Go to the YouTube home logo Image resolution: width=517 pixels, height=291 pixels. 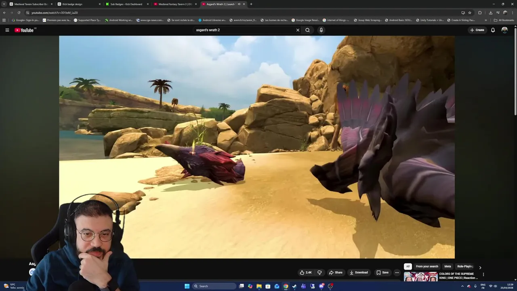(24, 30)
